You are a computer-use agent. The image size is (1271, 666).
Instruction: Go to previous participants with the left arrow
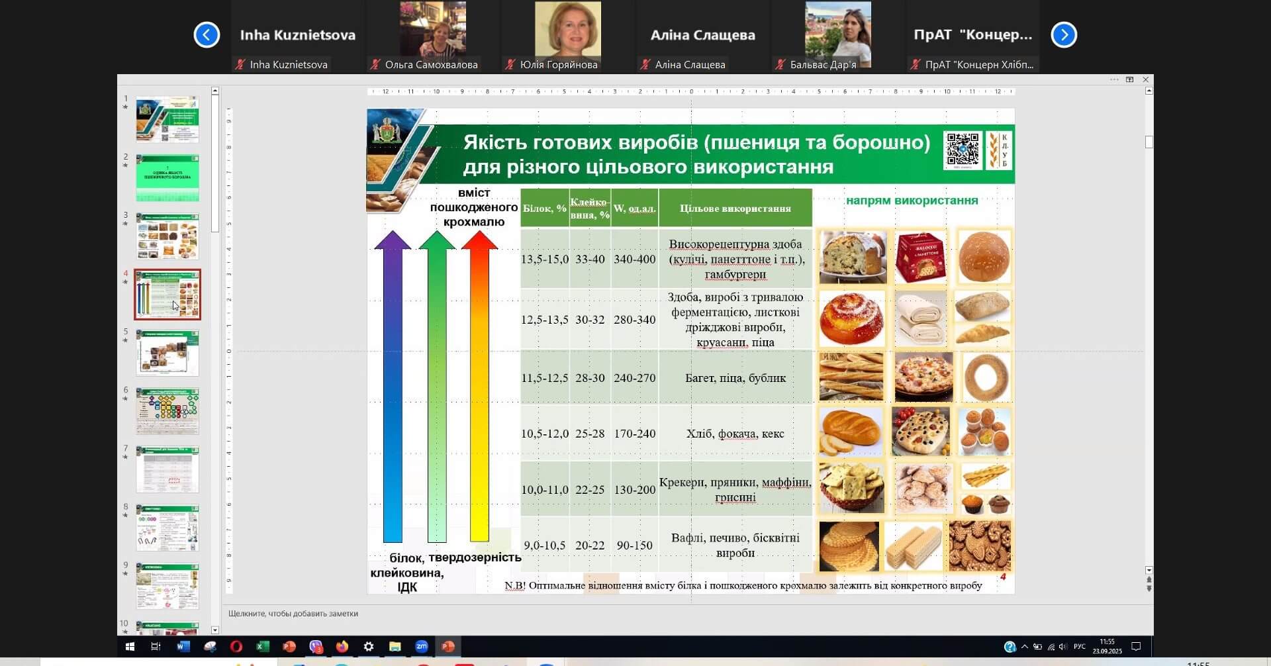click(x=207, y=35)
